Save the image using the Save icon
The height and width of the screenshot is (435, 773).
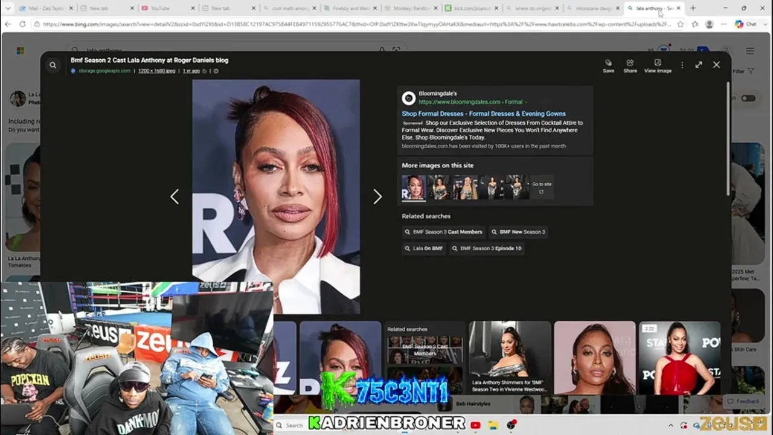[608, 66]
